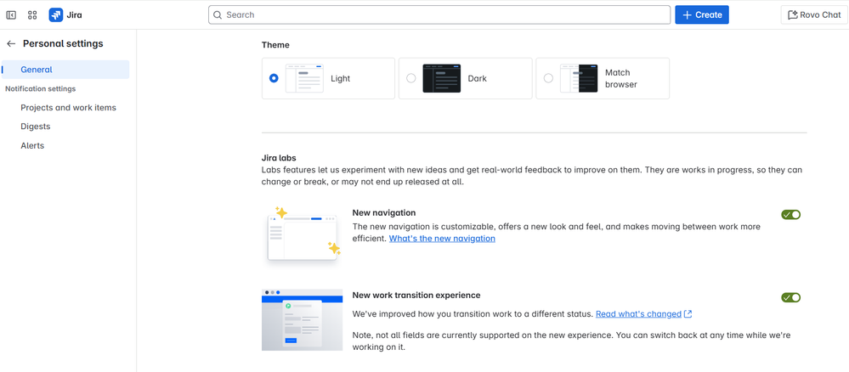Click the New work transition experience title

[x=416, y=295]
